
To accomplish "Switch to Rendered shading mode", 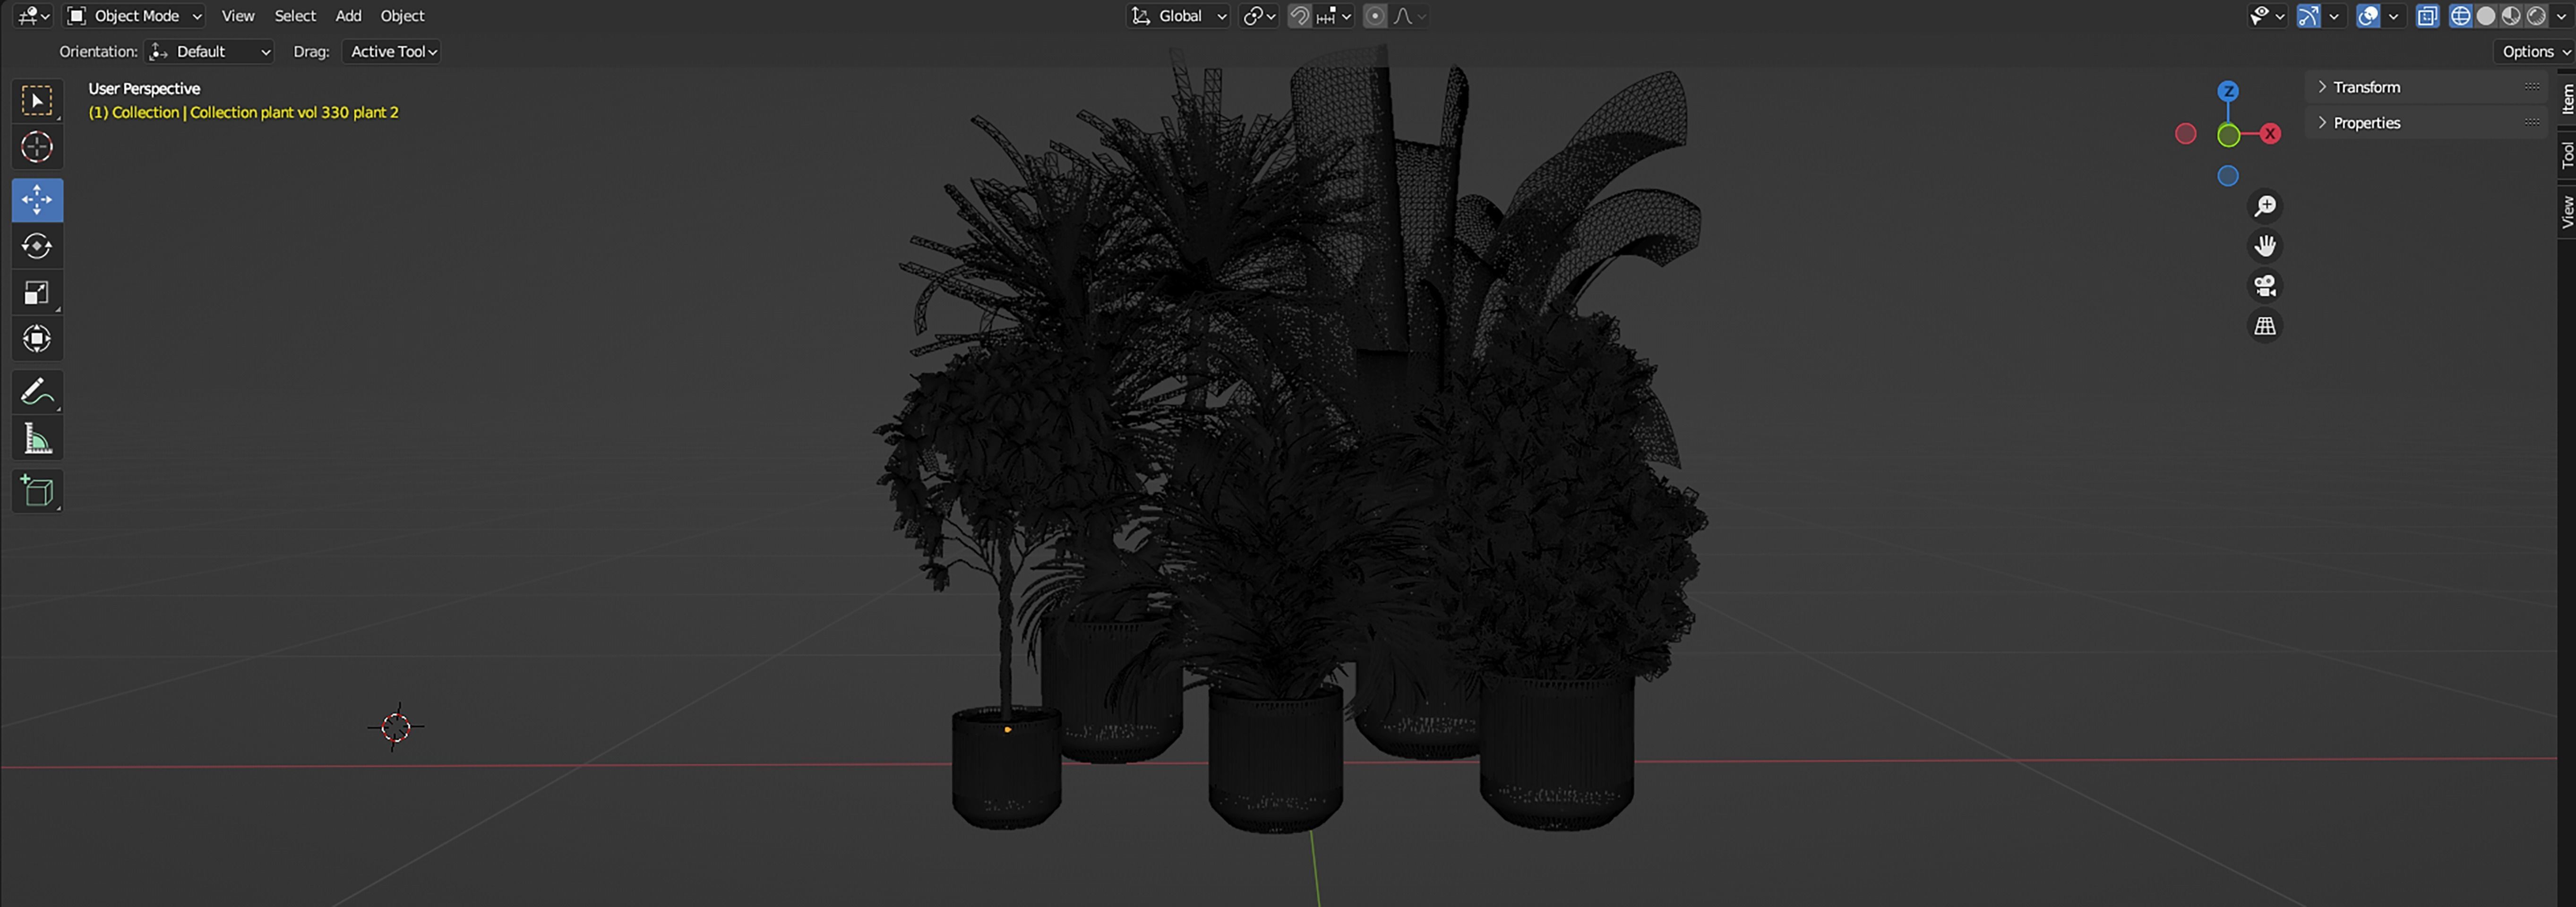I will tap(2536, 16).
